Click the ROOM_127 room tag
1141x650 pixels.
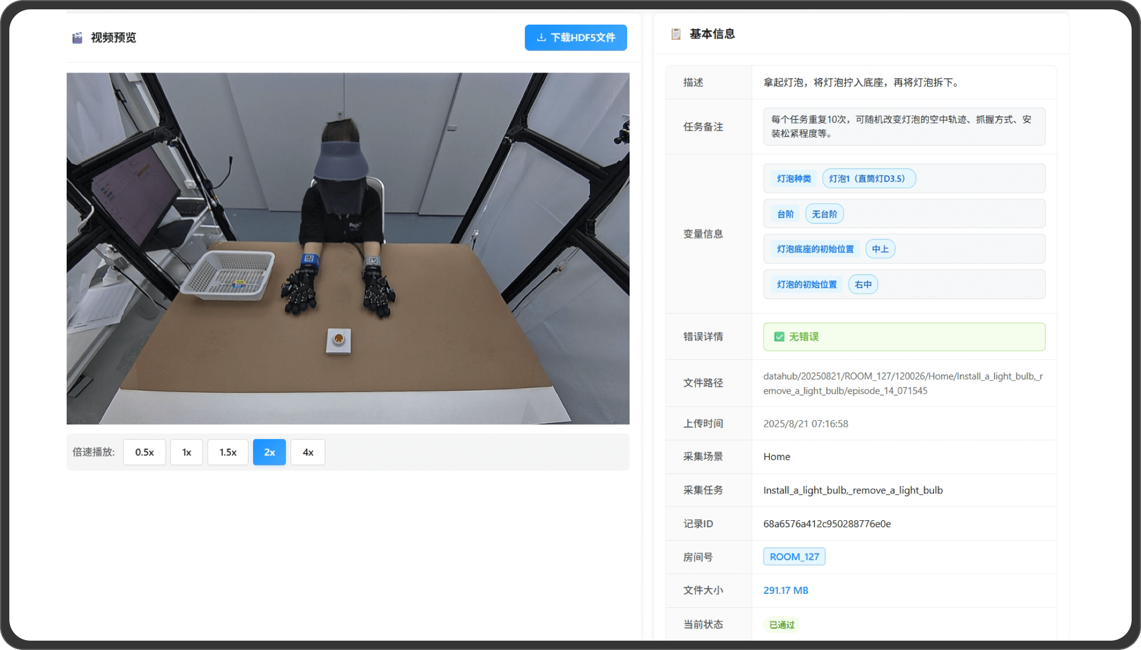click(x=794, y=556)
